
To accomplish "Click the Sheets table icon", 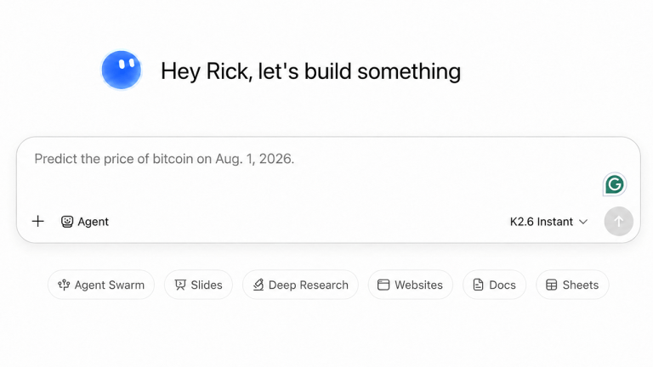I will 551,285.
